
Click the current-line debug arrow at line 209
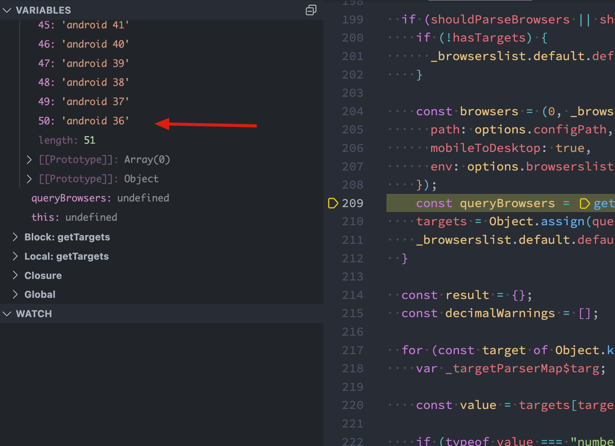[333, 203]
